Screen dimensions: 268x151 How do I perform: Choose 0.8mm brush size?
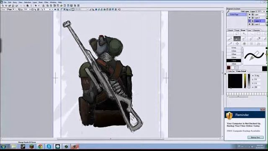coord(234,57)
